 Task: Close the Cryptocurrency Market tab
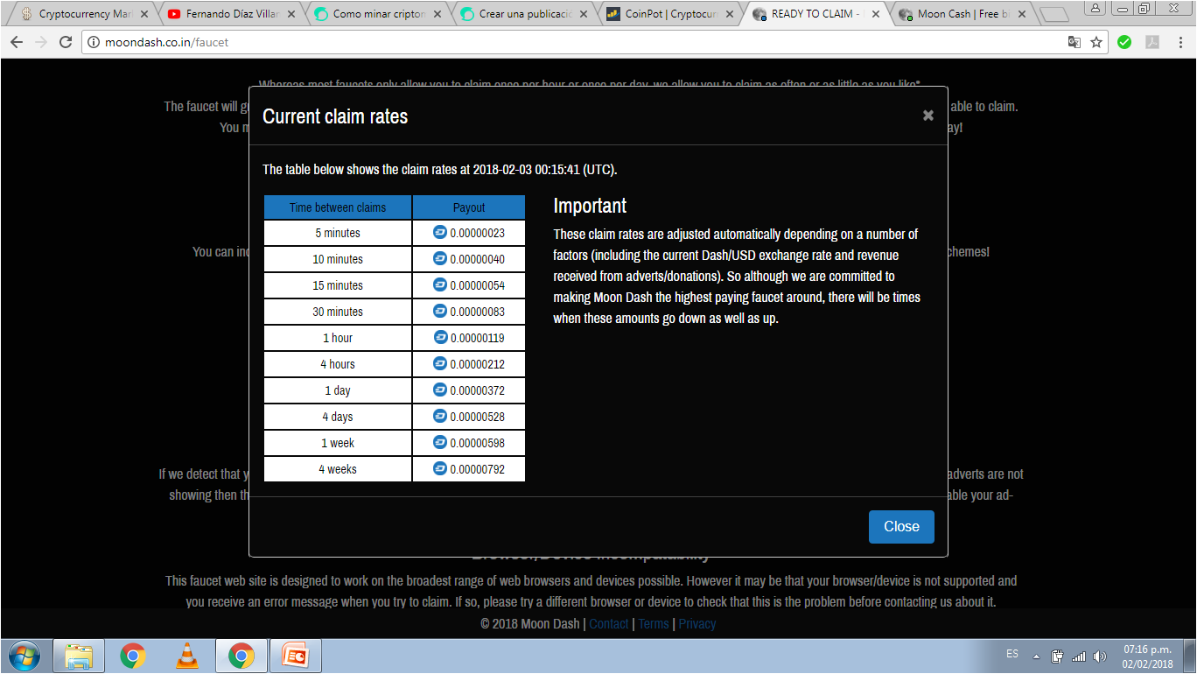144,14
